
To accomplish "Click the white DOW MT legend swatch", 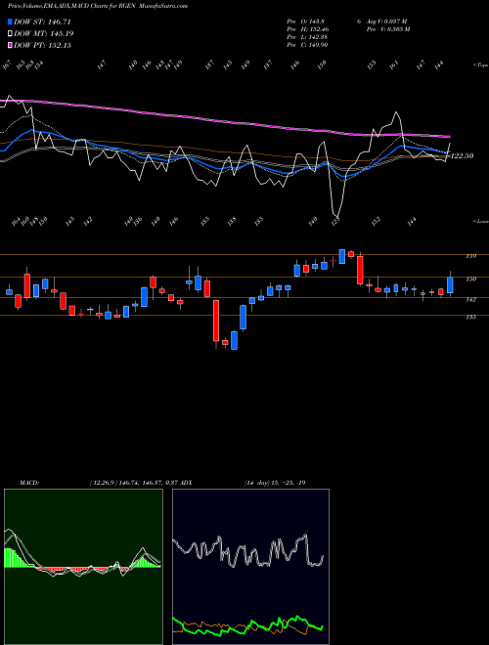I will 10,33.
